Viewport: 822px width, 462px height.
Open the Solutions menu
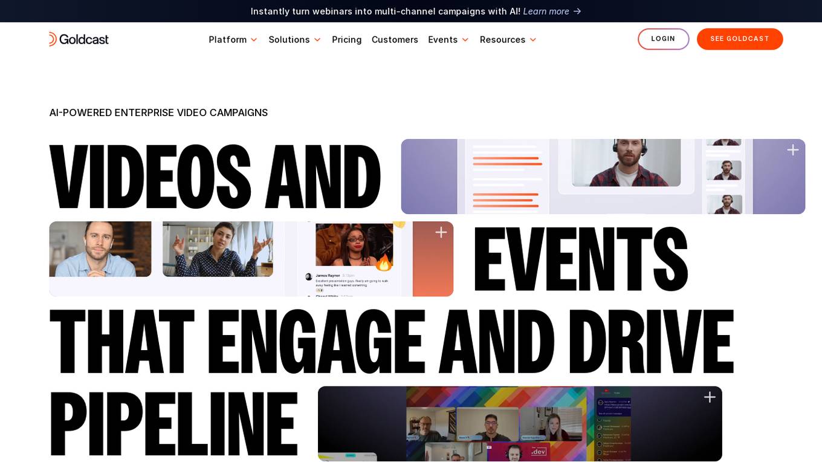click(x=289, y=40)
